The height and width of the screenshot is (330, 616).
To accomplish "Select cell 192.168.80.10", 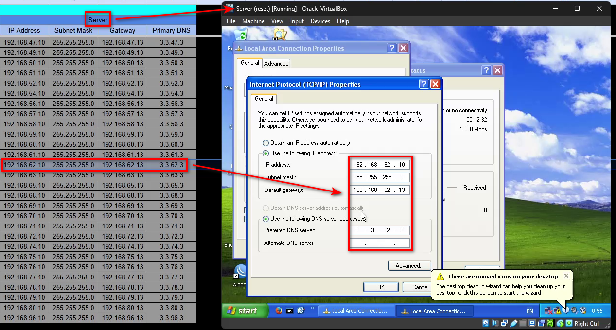I will pos(24,308).
